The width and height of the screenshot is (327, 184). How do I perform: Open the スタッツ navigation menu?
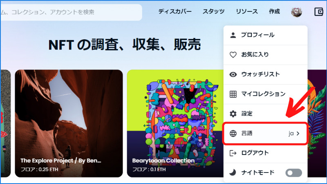coord(213,11)
